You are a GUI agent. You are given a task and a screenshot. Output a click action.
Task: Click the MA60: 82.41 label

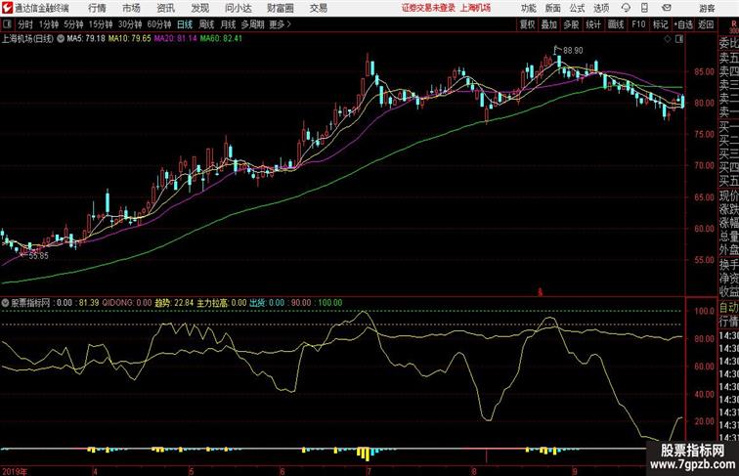(221, 39)
